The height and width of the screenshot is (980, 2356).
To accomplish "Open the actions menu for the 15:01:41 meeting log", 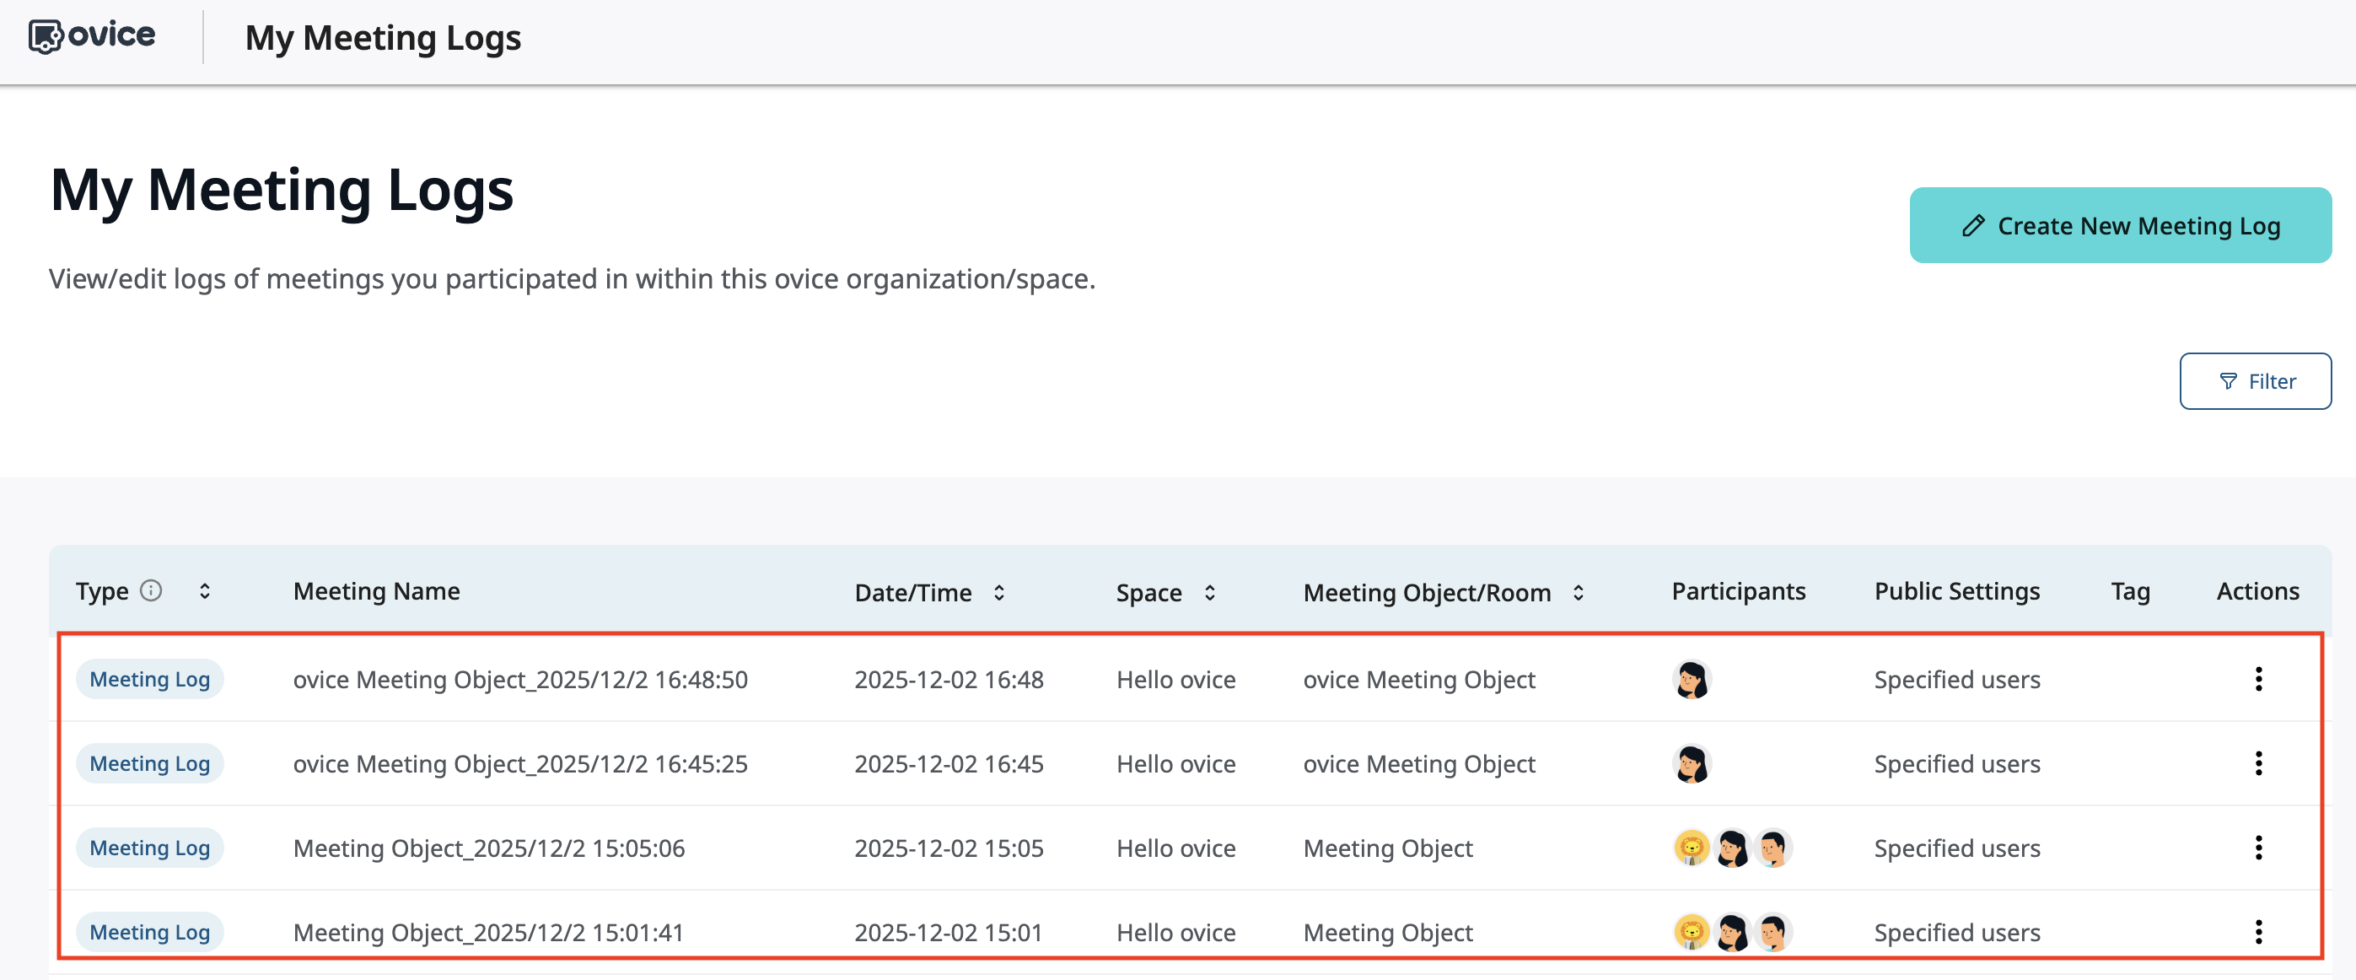I will pos(2259,931).
